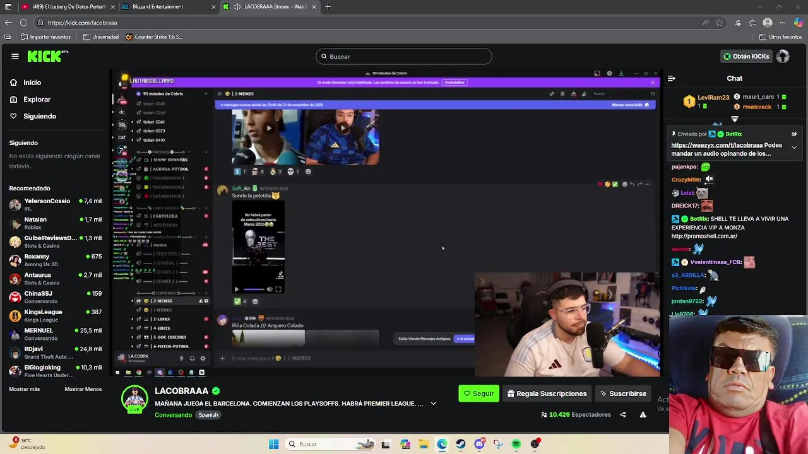Screen dimensions: 808x454
Task: Click the Suscribirse button
Action: coord(623,393)
